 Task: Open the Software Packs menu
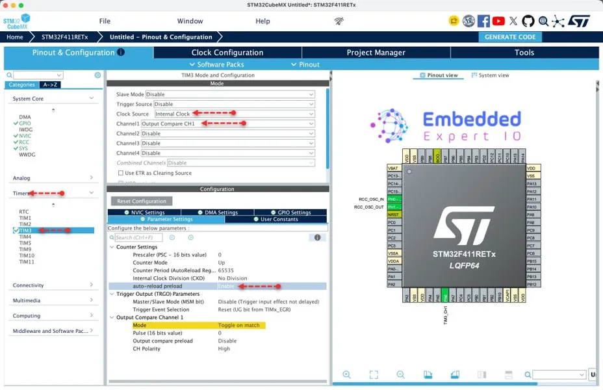(217, 64)
